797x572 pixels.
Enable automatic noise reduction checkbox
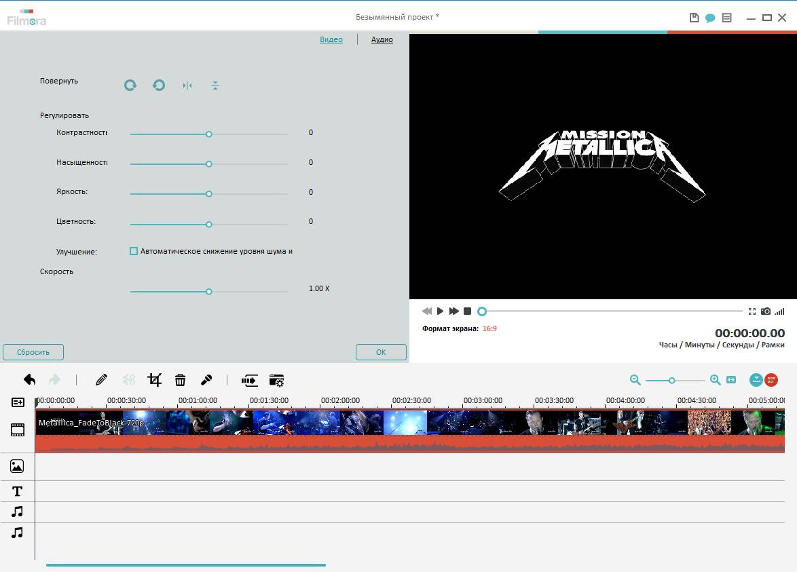(134, 251)
